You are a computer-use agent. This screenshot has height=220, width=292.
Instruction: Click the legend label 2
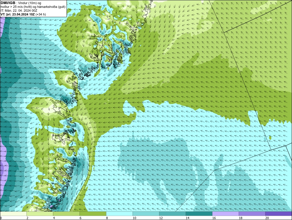click(27, 218)
